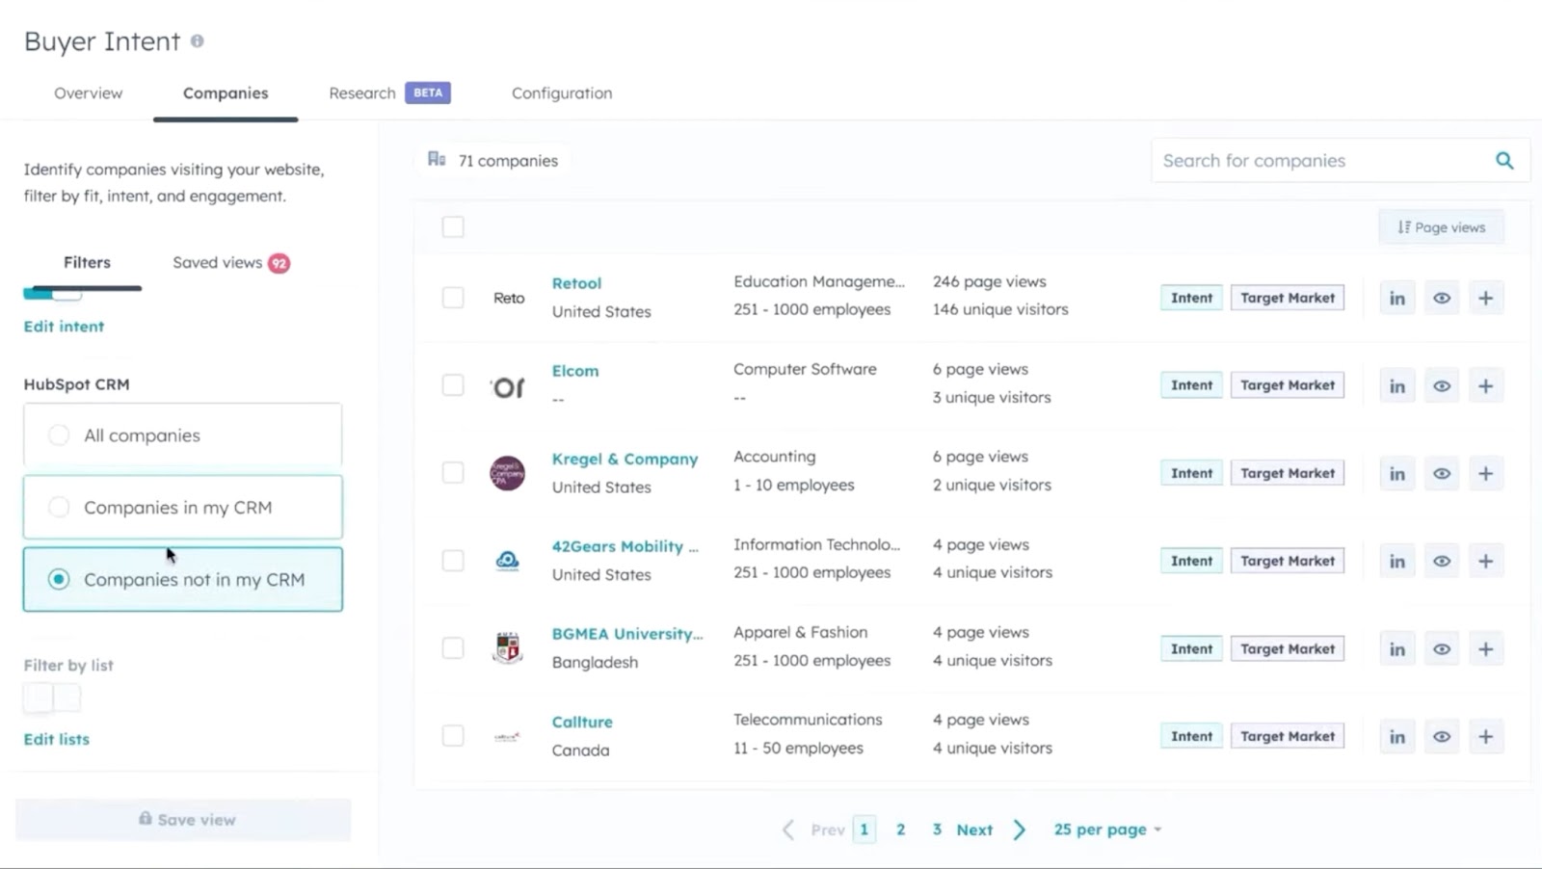Toggle watch eye for Callture
Viewport: 1542px width, 869px height.
coord(1442,737)
